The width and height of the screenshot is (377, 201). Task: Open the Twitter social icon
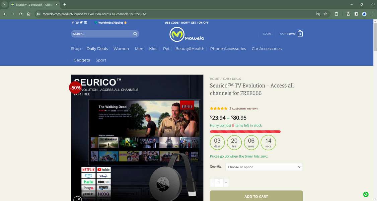pyautogui.click(x=81, y=23)
